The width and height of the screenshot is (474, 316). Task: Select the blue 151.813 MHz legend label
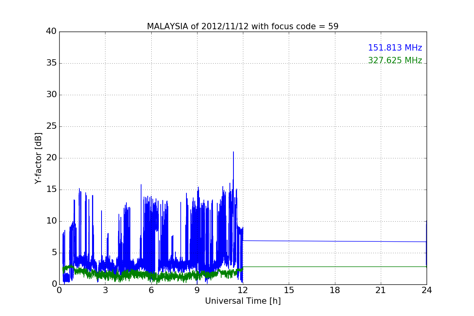(395, 48)
